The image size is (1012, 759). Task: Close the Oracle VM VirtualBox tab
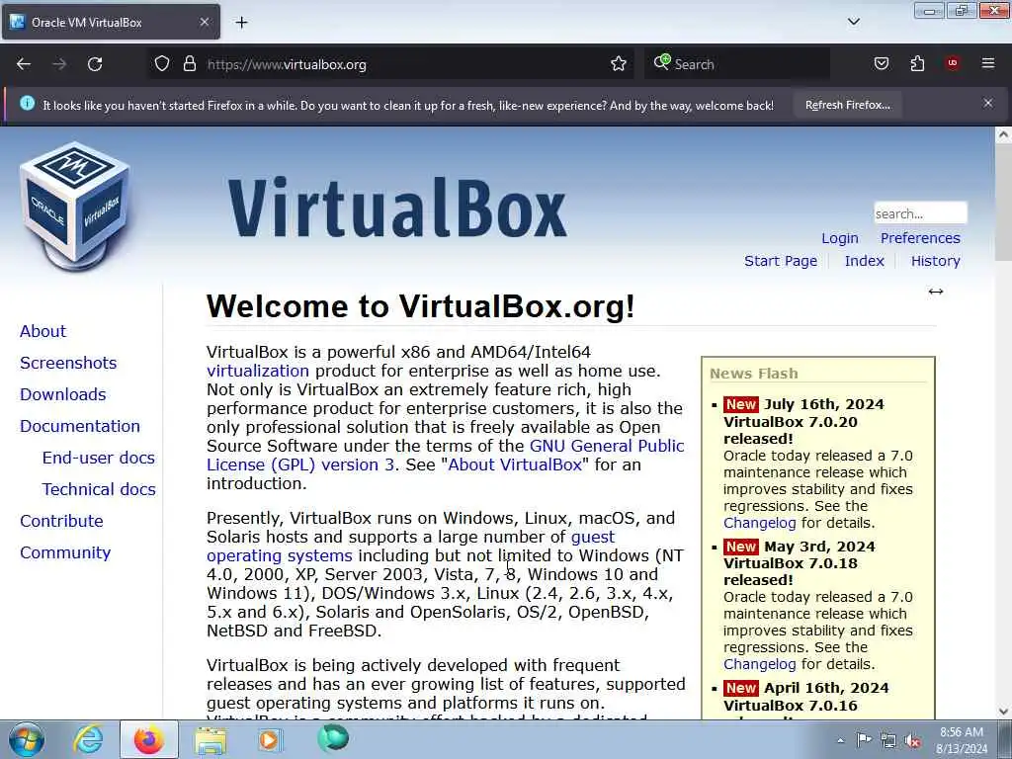[204, 22]
